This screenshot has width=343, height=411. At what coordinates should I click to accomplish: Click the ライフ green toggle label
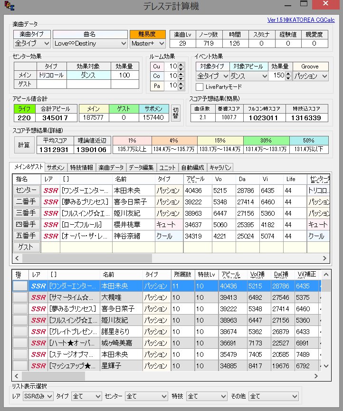click(24, 108)
